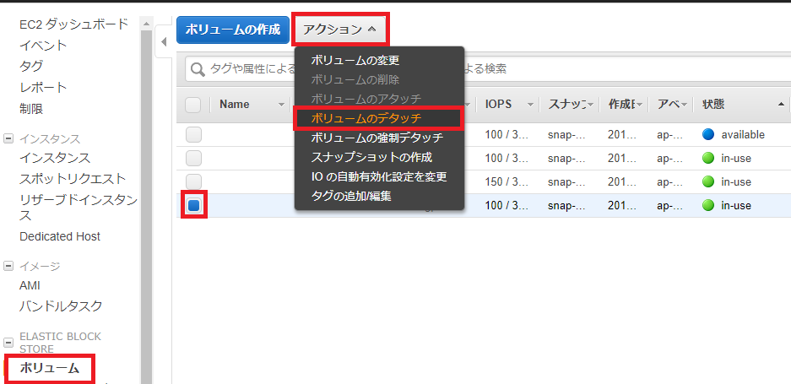Collapse ELASTIC BLOCK STORE section
The height and width of the screenshot is (384, 791).
pos(8,343)
